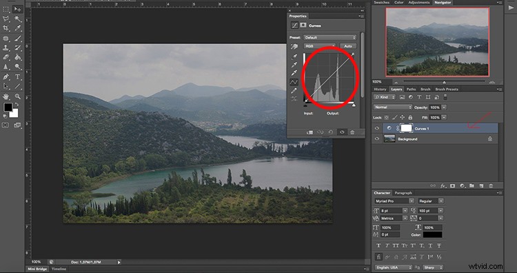Change screen mode from toolbox

coord(17,125)
